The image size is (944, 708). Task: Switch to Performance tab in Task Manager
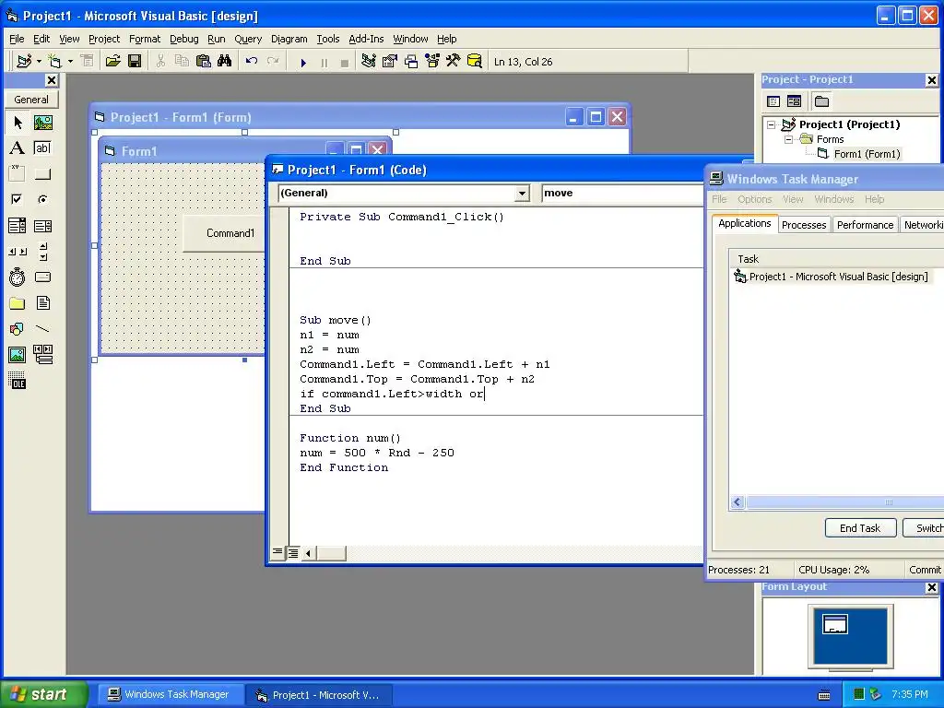865,225
